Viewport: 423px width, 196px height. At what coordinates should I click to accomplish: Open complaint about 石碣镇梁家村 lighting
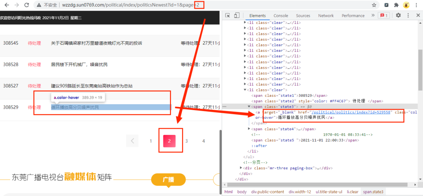click(97, 43)
